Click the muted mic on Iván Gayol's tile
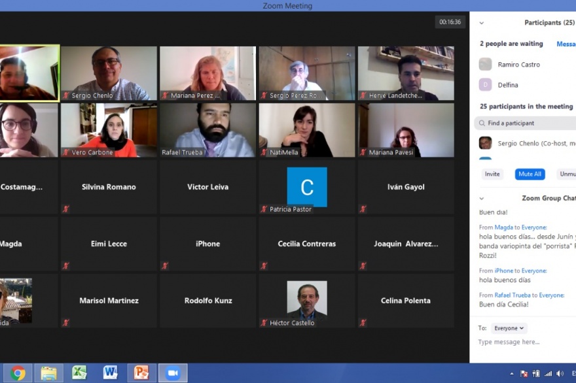576x383 pixels. 363,209
